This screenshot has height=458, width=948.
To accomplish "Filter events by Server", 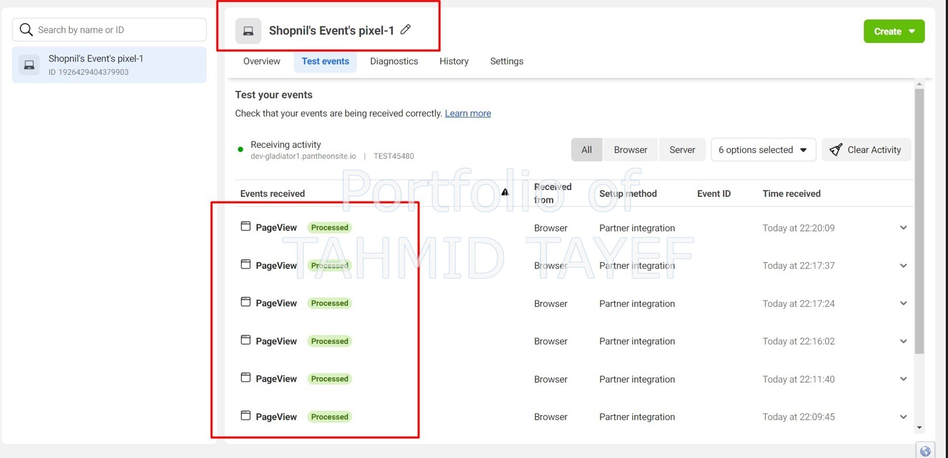I will (x=681, y=150).
